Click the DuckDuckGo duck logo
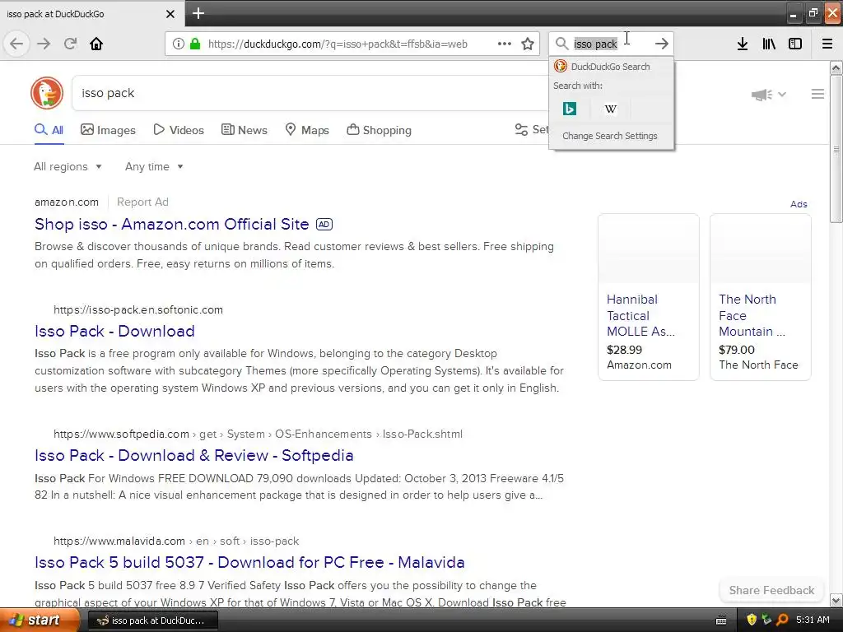Screen dimensions: 843x632 (x=47, y=93)
